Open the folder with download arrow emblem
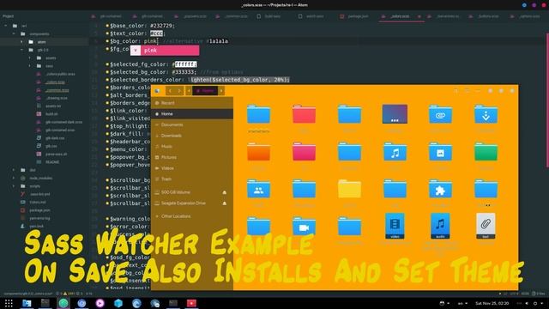 coord(486,114)
